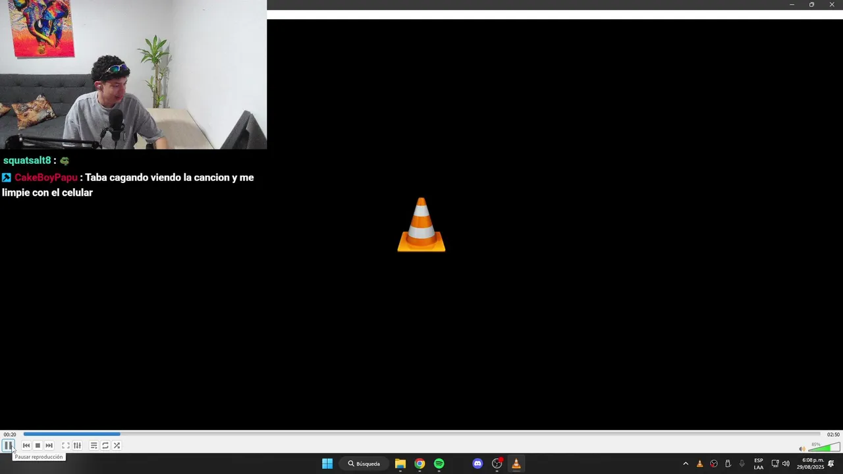Seek on the VLC progress bar
Image resolution: width=843 pixels, height=474 pixels.
tap(421, 434)
